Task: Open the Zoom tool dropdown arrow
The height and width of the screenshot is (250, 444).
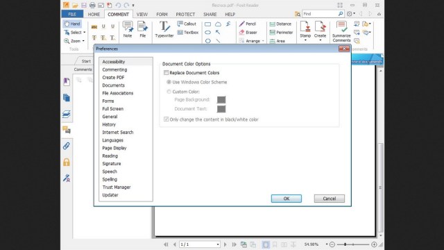Action: 83,41
